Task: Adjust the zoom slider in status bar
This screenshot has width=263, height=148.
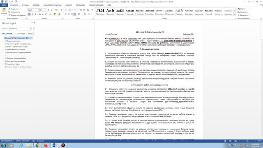Action: pyautogui.click(x=247, y=141)
